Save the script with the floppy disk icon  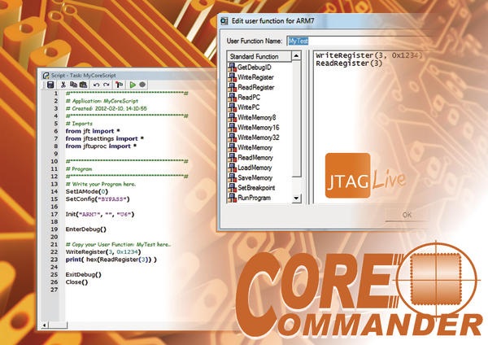[50, 85]
